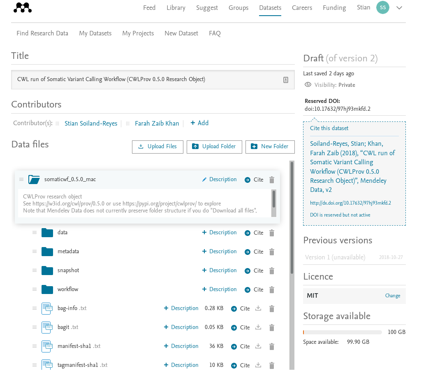Expand the snapshot folder

(x=47, y=271)
